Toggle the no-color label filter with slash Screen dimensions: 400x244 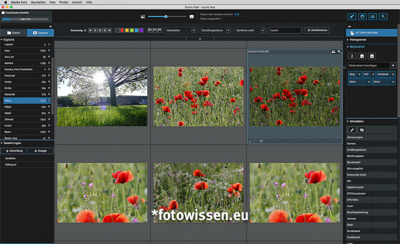[x=117, y=30]
